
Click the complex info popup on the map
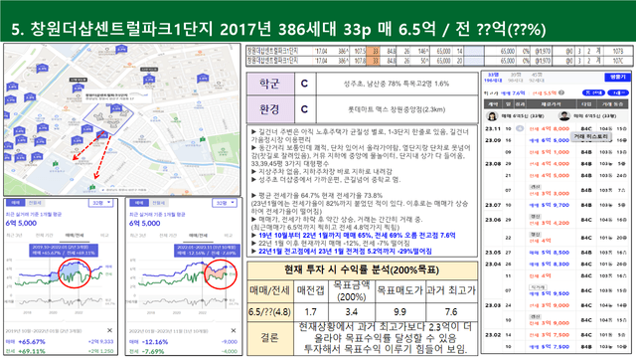click(x=117, y=95)
